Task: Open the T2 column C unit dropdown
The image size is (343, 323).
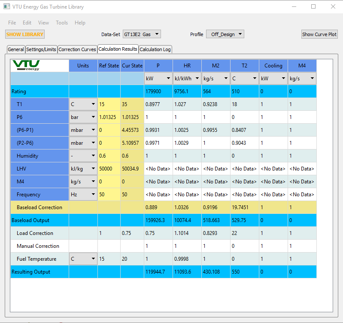Action: coord(245,79)
